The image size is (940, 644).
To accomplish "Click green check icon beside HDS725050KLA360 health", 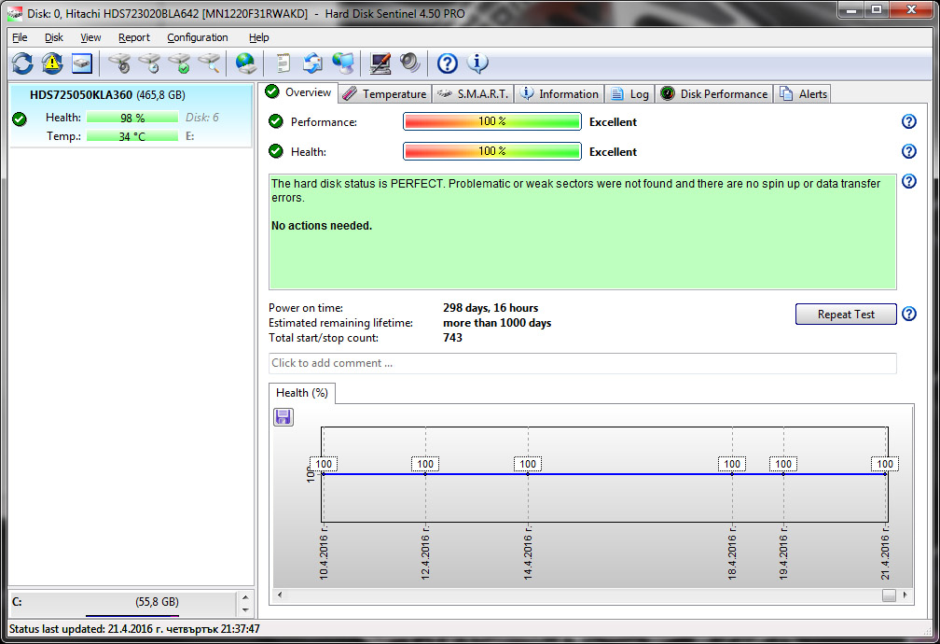I will [20, 119].
